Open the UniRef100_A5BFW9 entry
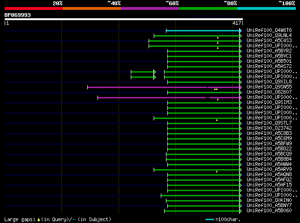Image resolution: width=300 pixels, height=223 pixels. tap(269, 143)
